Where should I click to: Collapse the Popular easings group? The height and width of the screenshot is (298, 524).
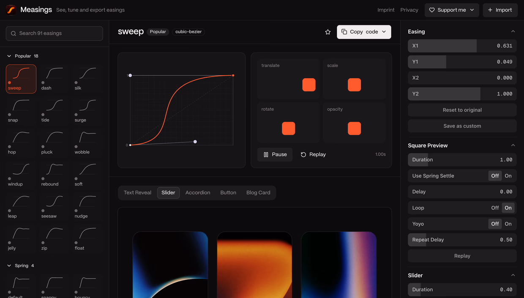point(23,56)
